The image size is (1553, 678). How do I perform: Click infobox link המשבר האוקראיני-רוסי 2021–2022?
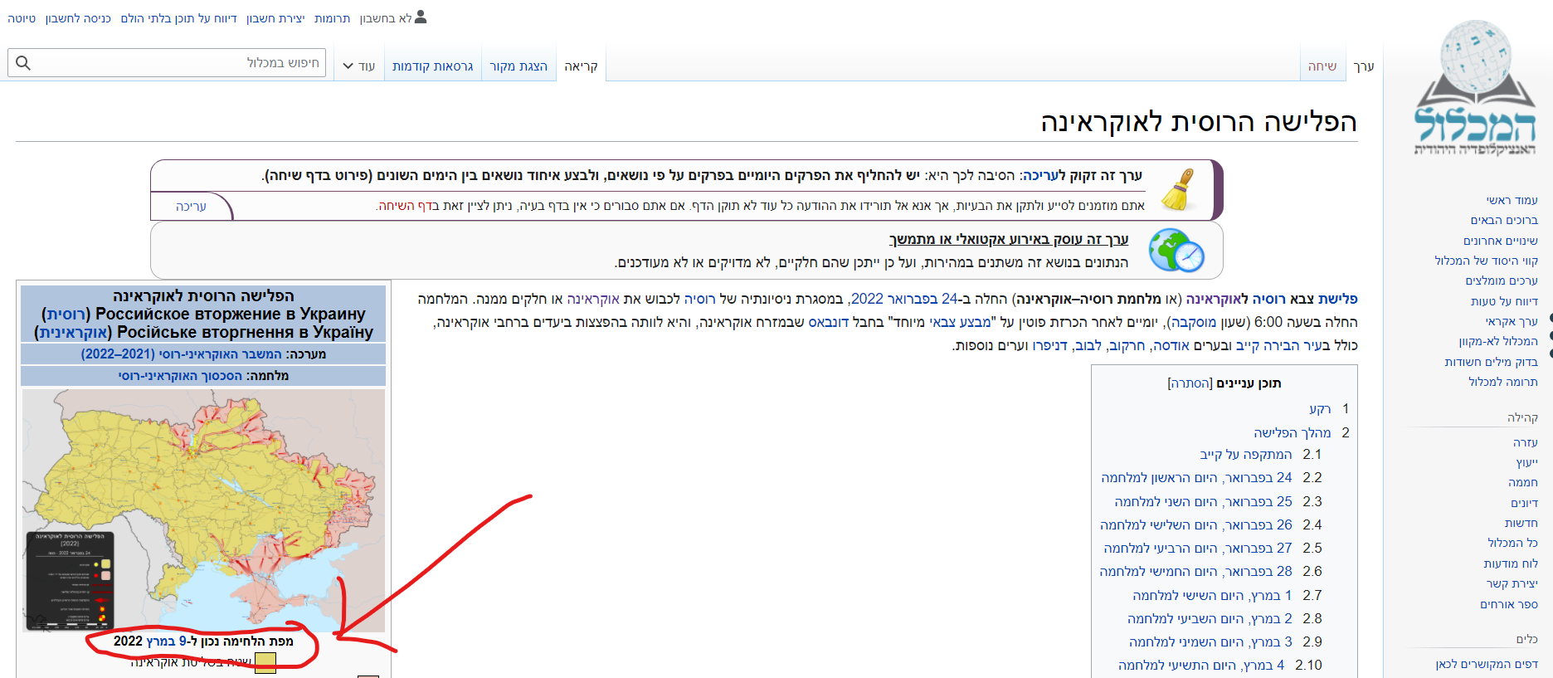182,354
